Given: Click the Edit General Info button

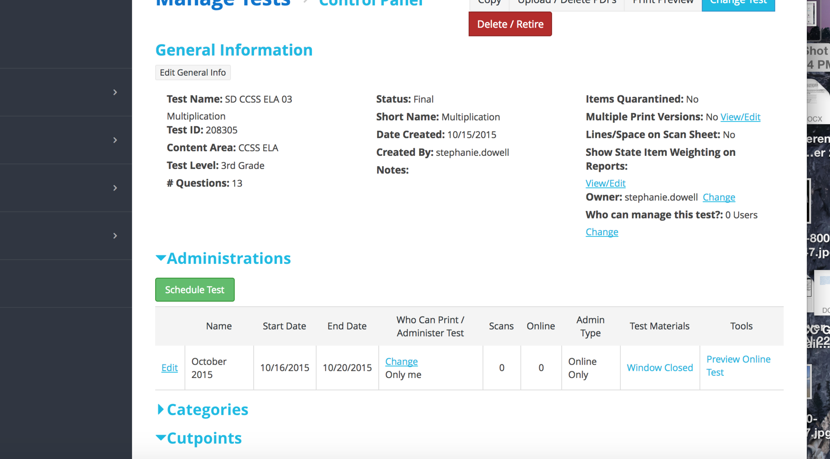Looking at the screenshot, I should pos(193,72).
